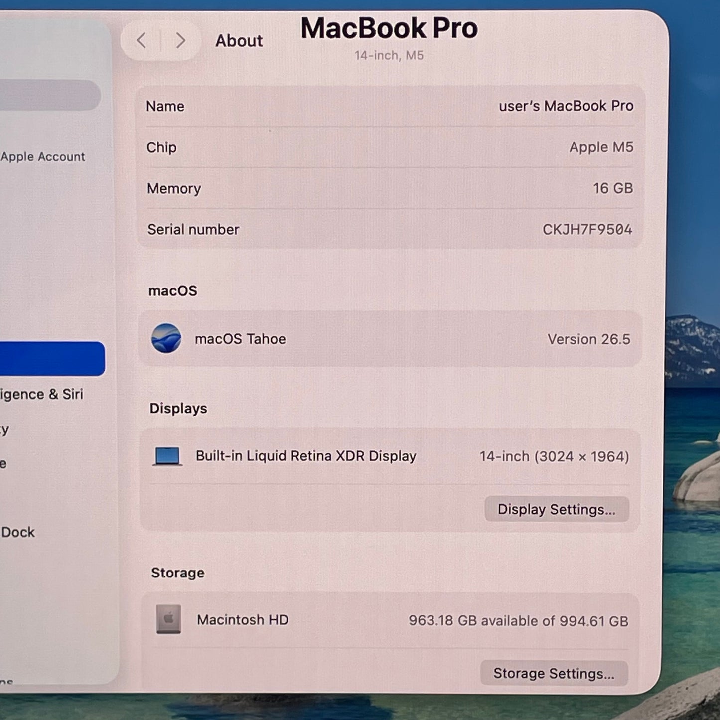Click the Macintosh HD drive icon
This screenshot has height=720, width=720.
tap(168, 619)
